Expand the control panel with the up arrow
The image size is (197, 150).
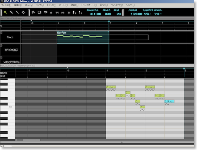pos(122,142)
